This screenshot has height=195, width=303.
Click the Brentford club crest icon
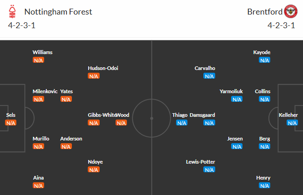tap(290, 11)
